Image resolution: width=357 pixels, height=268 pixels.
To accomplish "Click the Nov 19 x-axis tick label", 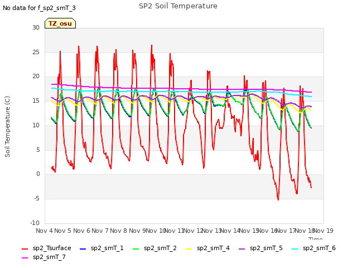I will 324,231.
